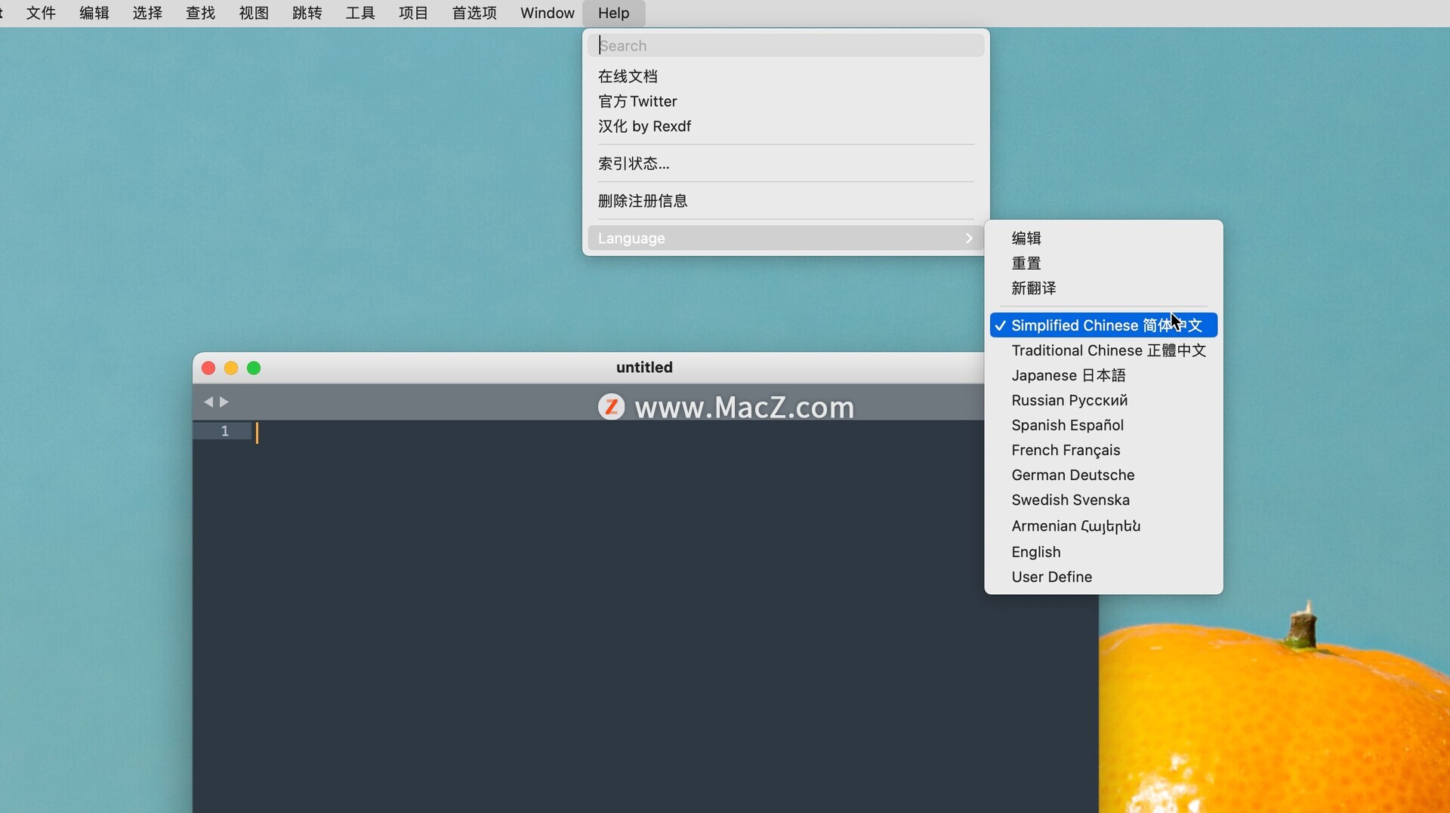Choose Japanese 日本語 from language list
This screenshot has height=813, width=1450.
tap(1068, 375)
